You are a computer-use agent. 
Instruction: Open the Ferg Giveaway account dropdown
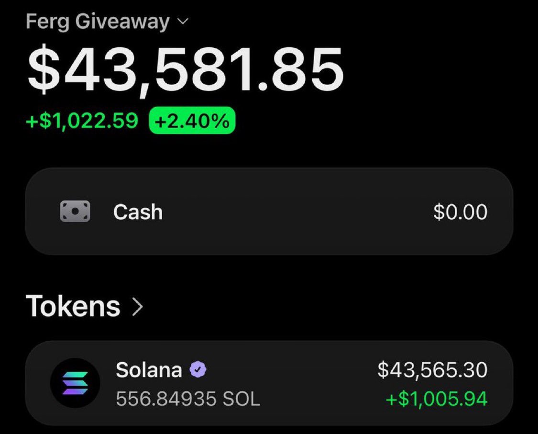pyautogui.click(x=108, y=22)
